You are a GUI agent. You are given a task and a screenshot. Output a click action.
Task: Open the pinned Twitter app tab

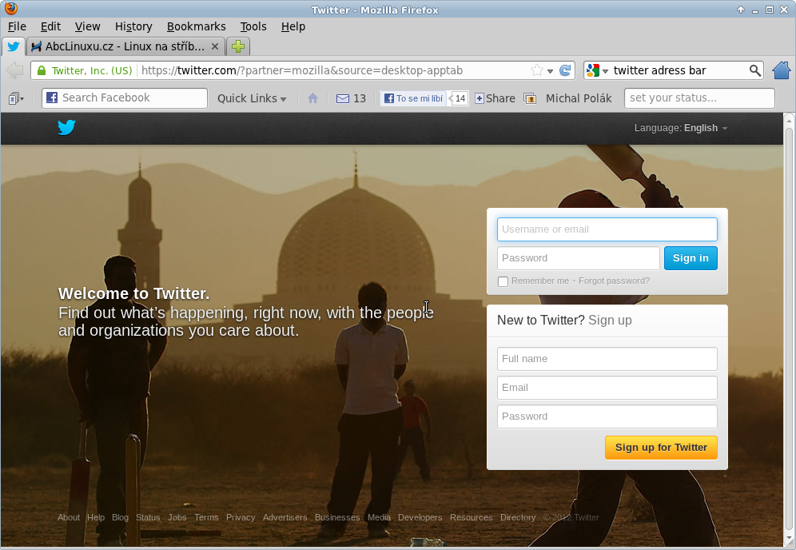[14, 46]
